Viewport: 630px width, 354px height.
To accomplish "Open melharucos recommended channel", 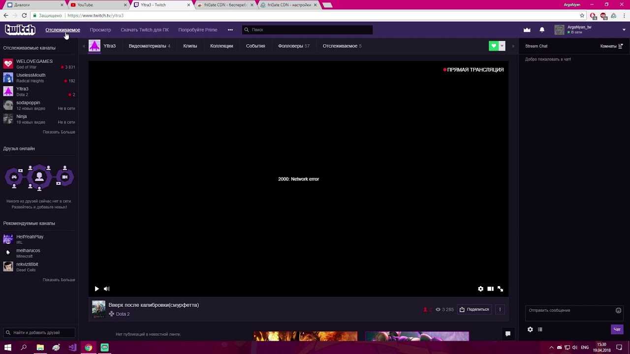I will coord(39,253).
